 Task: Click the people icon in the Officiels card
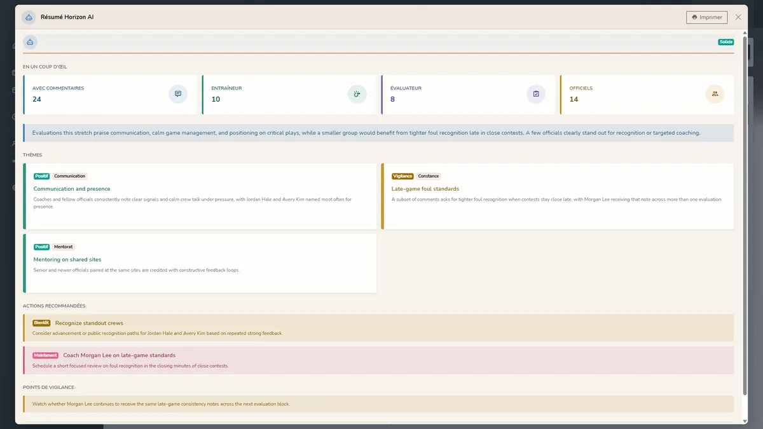pos(715,94)
